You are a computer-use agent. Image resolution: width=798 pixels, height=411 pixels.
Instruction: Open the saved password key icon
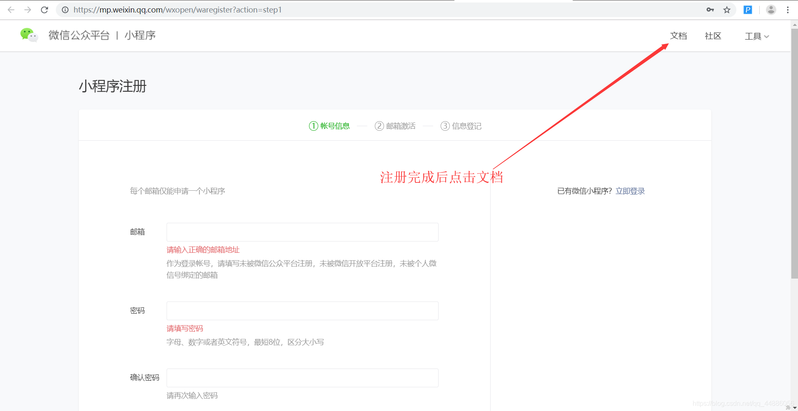[710, 10]
